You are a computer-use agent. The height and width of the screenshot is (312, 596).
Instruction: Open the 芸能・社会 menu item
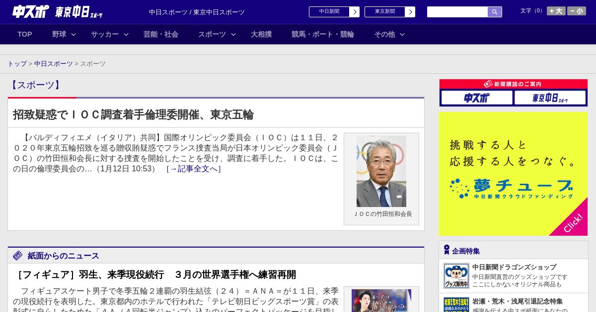point(161,34)
